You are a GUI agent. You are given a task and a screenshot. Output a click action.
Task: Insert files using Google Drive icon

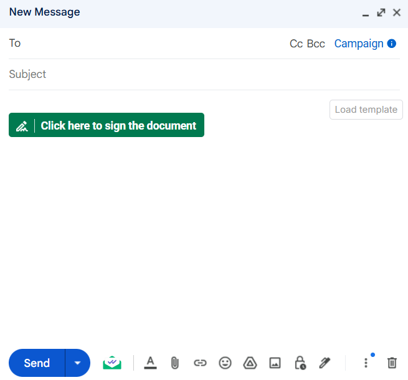coord(250,363)
